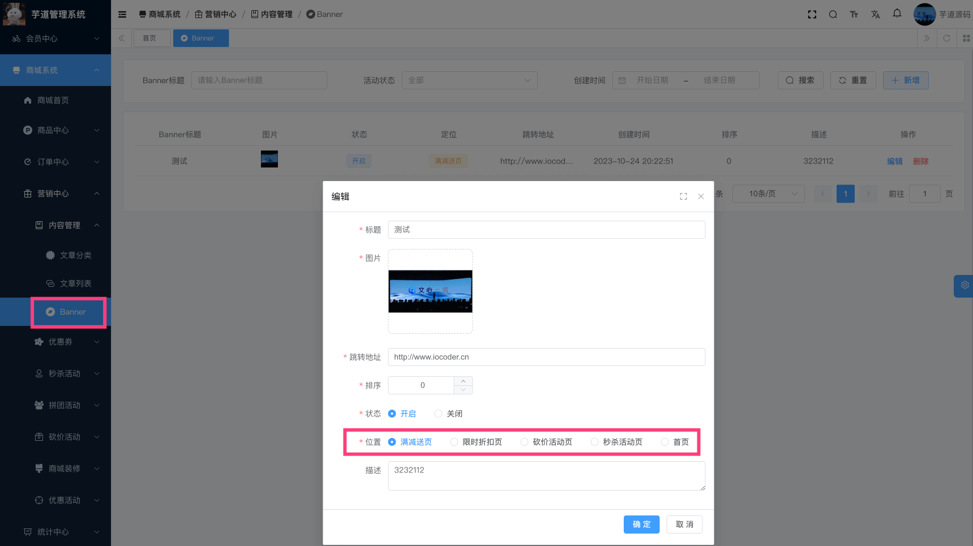This screenshot has height=546, width=973.
Task: Select 首页 as banner position
Action: coord(665,442)
